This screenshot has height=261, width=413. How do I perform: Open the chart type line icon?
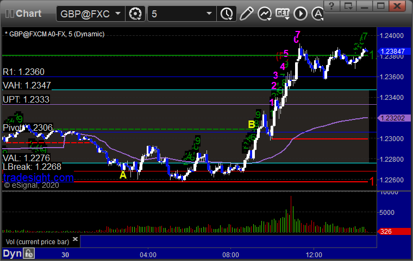coord(265,14)
